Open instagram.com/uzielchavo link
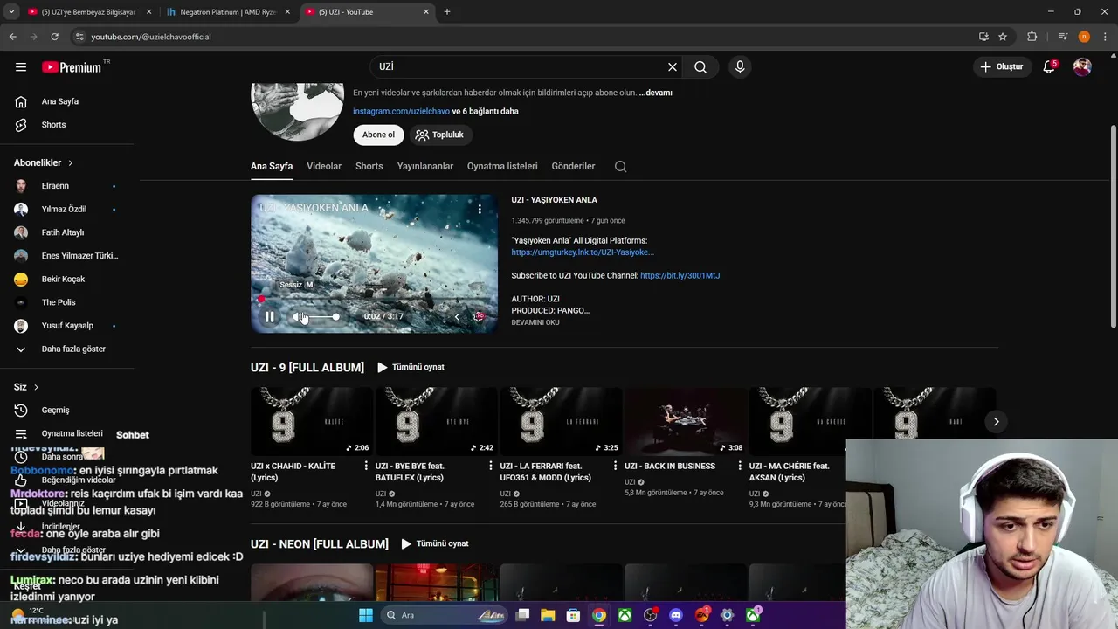The height and width of the screenshot is (629, 1118). (x=401, y=112)
